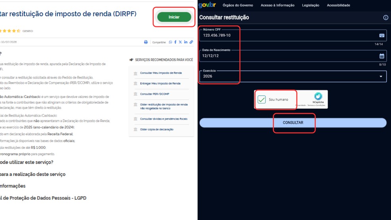Viewport: 391px width, 220px height.
Task: Open Obter restituição não resgatada no banco link
Action: pos(164,106)
